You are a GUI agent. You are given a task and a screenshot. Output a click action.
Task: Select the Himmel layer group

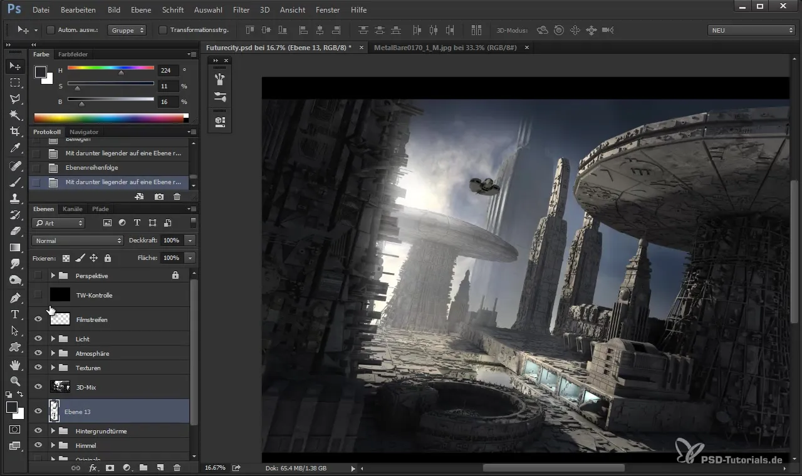pyautogui.click(x=110, y=445)
